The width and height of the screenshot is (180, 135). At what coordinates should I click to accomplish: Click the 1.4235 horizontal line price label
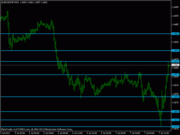[x=175, y=120]
